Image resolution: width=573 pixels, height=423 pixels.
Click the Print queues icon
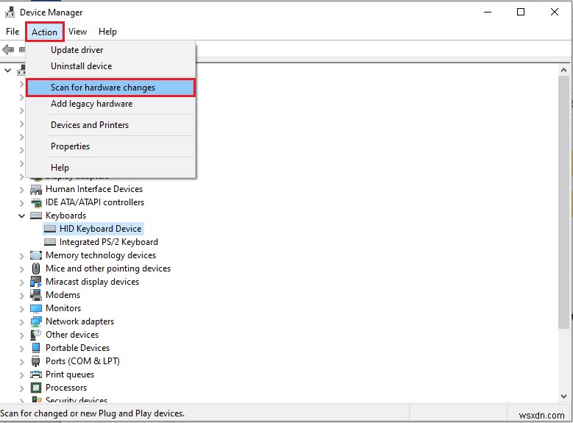tap(36, 374)
